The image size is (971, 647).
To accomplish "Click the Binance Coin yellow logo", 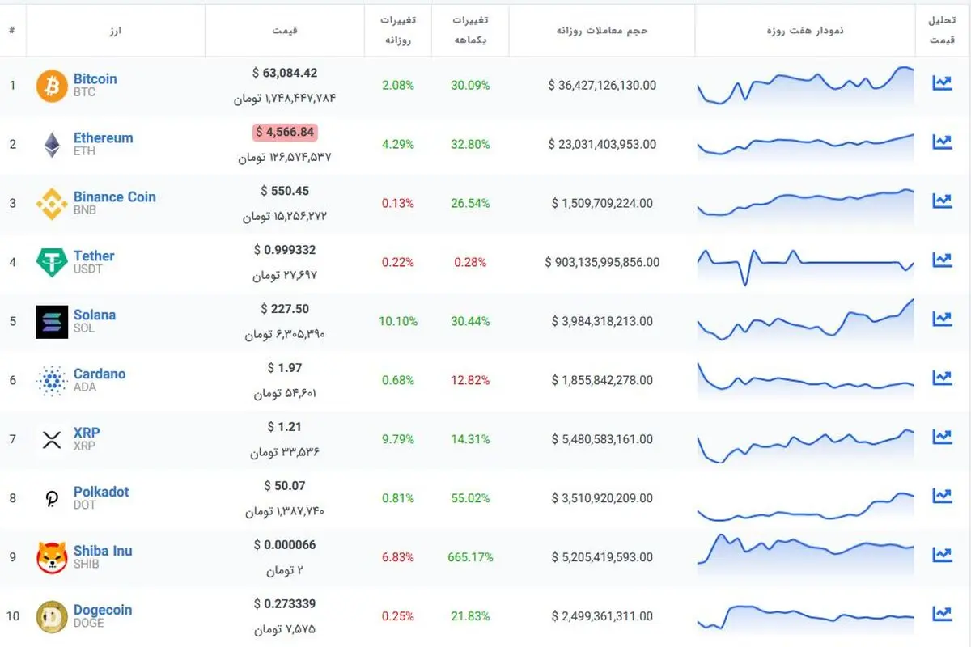I will pyautogui.click(x=52, y=204).
